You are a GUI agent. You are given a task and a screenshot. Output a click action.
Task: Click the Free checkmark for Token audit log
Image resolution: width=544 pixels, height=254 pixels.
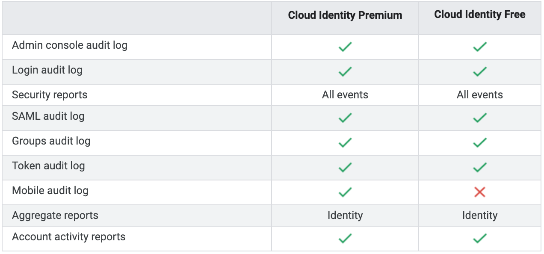point(480,168)
